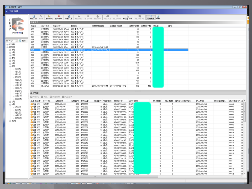The width and height of the screenshot is (252, 189).
Task: Collapse the 7月 tree node
Action: pyautogui.click(x=10, y=66)
